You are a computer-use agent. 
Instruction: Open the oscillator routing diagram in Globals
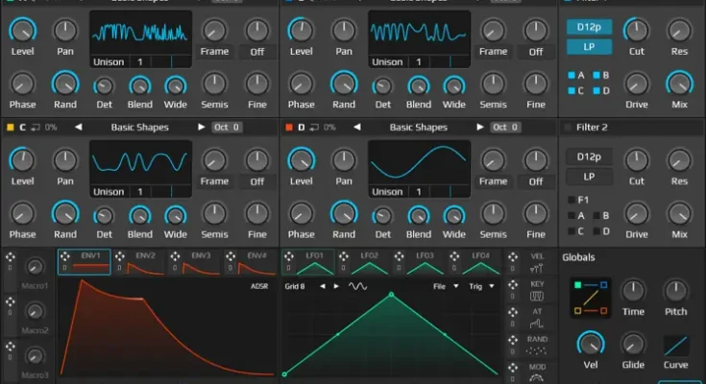pyautogui.click(x=591, y=298)
